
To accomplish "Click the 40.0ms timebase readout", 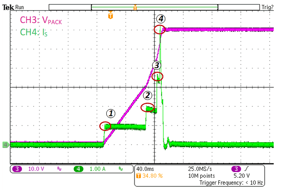I will click(145, 169).
